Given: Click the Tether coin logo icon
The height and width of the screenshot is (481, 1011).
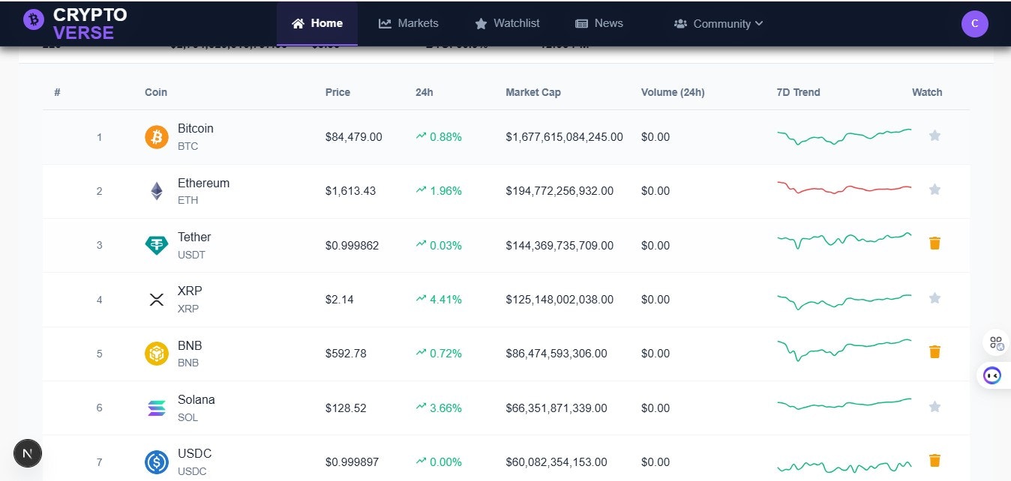Looking at the screenshot, I should [157, 245].
